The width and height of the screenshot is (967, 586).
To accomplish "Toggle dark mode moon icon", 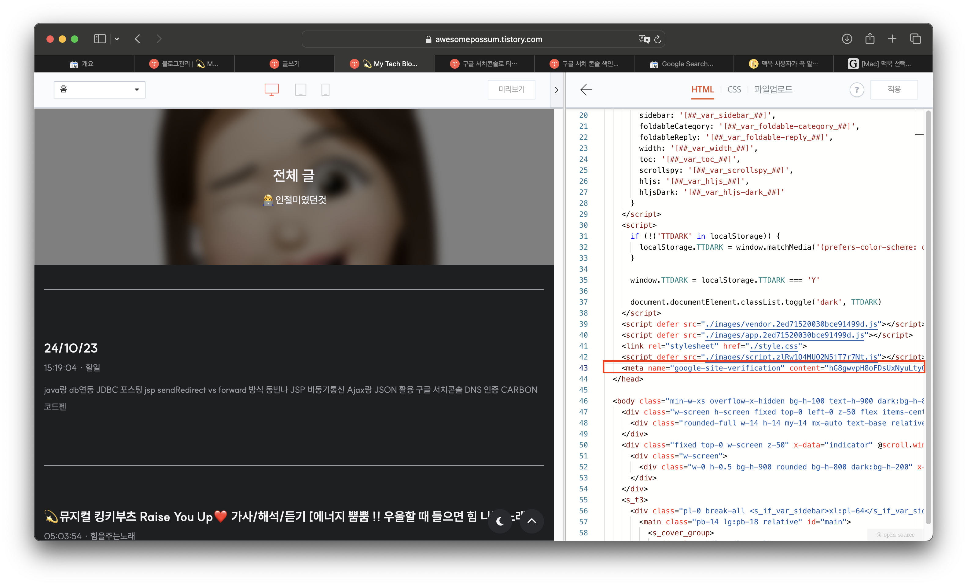I will (x=500, y=521).
